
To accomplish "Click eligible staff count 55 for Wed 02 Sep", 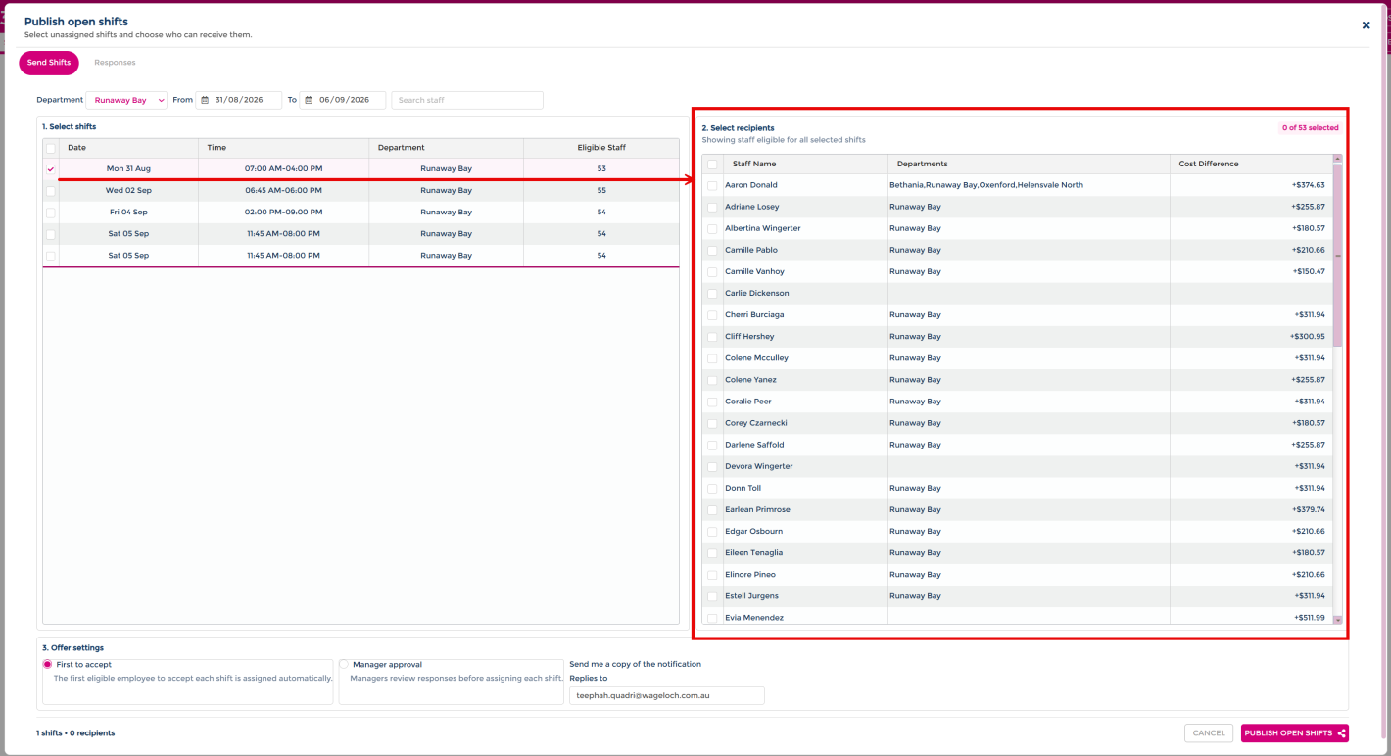I will click(601, 191).
